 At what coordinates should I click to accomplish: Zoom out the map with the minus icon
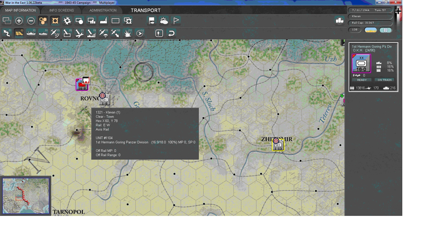[31, 21]
